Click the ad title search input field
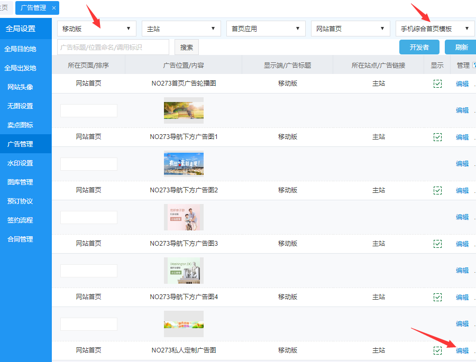 pyautogui.click(x=113, y=47)
